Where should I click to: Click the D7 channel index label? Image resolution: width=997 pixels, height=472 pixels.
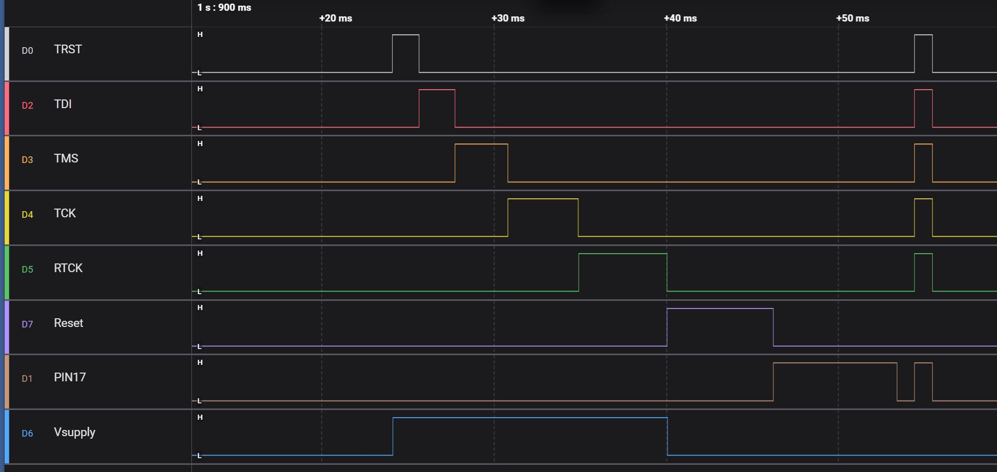tap(27, 324)
